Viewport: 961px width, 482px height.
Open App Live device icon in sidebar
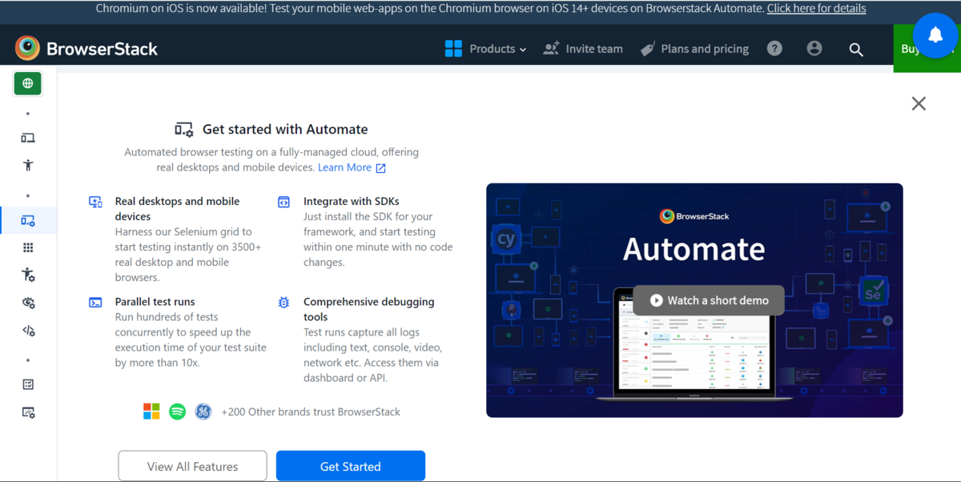28,138
